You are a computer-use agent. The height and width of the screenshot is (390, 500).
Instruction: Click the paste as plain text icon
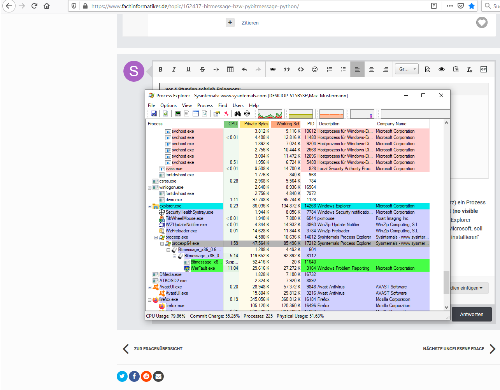(456, 69)
